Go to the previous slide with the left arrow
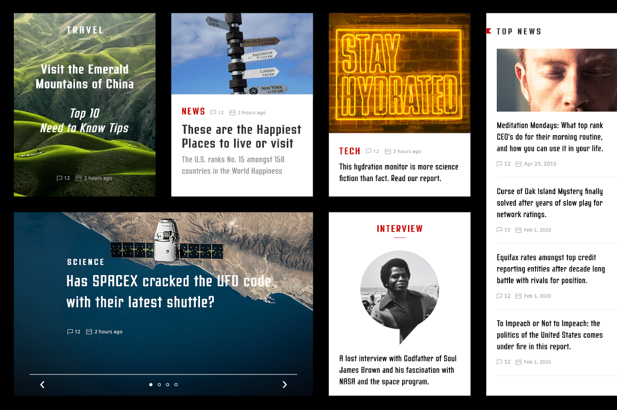The image size is (617, 410). [x=43, y=385]
